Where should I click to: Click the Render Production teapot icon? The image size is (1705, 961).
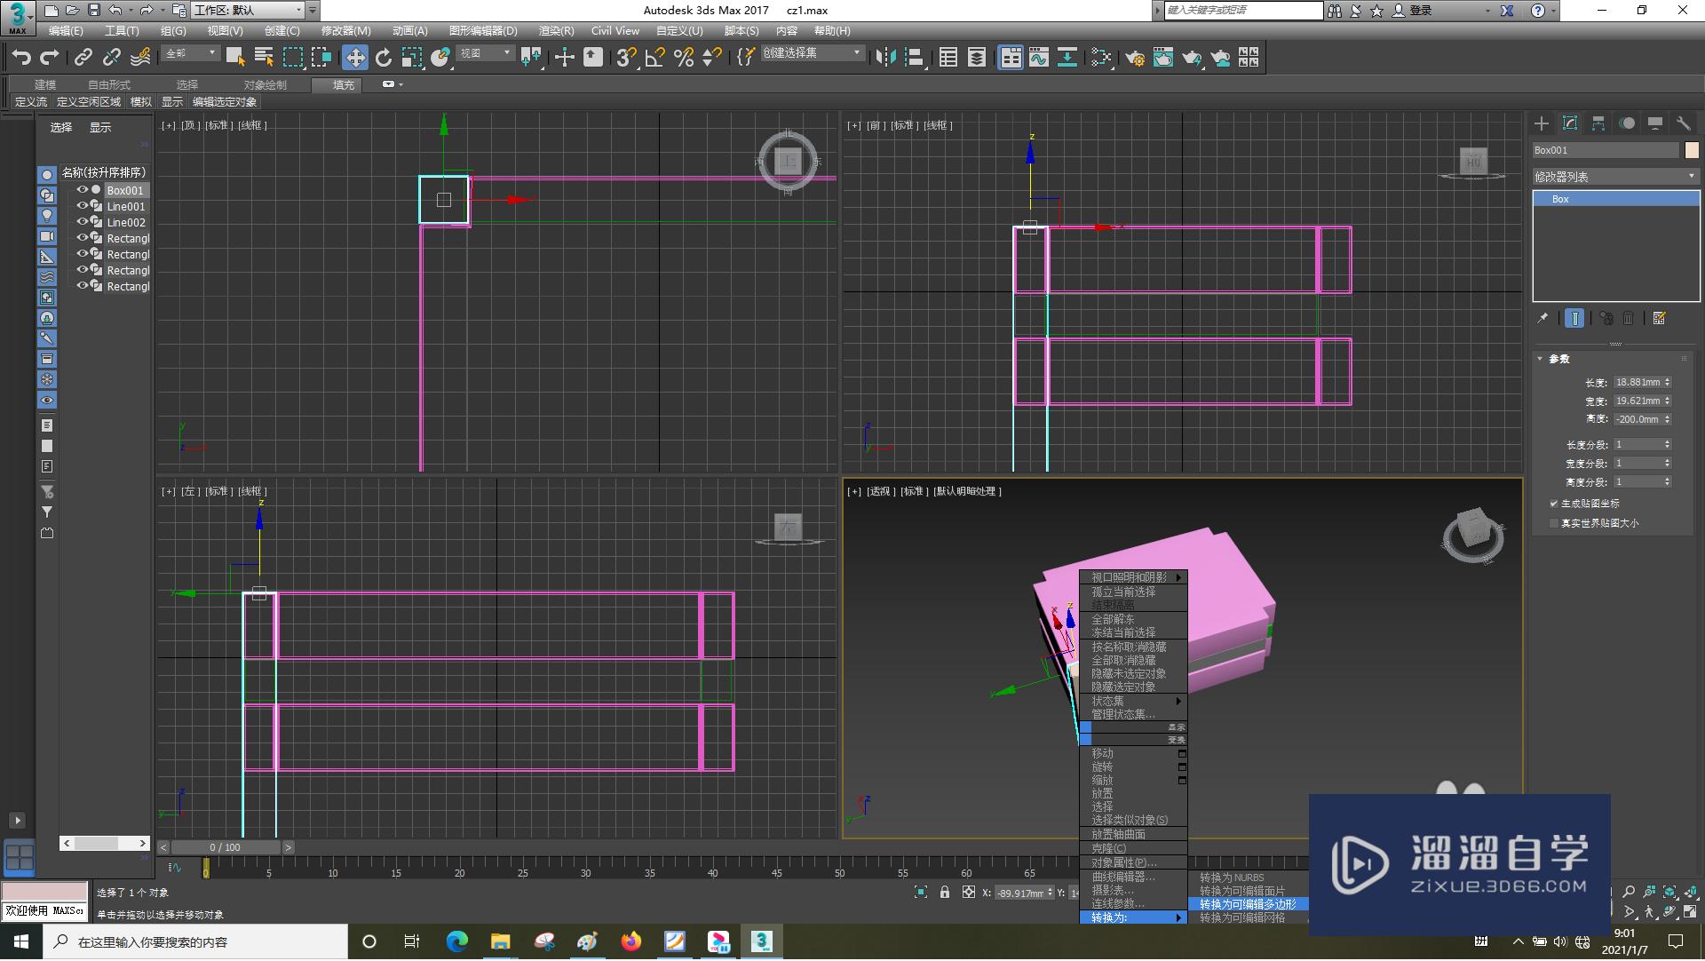pos(1192,58)
